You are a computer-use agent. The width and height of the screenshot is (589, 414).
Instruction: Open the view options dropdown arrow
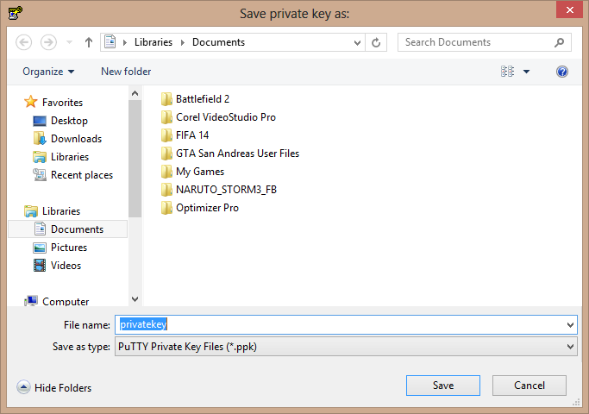(x=527, y=72)
